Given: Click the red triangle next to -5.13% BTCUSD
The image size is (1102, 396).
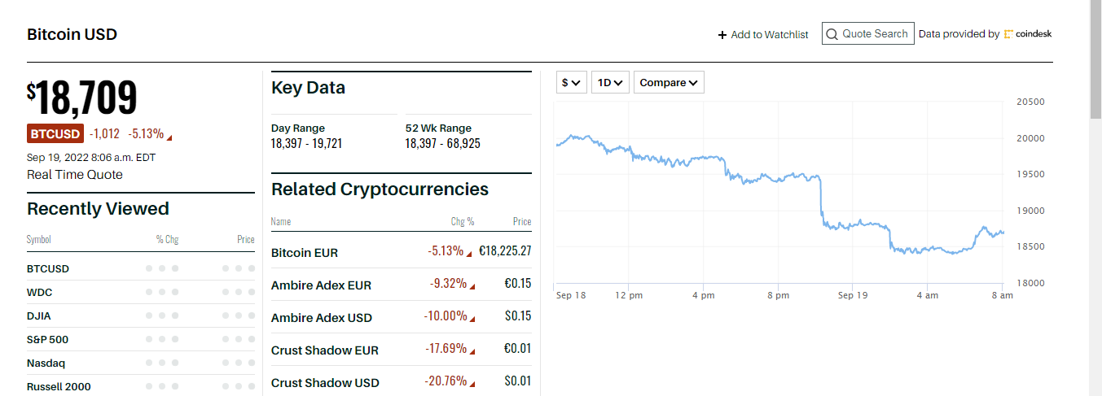Looking at the screenshot, I should (169, 136).
